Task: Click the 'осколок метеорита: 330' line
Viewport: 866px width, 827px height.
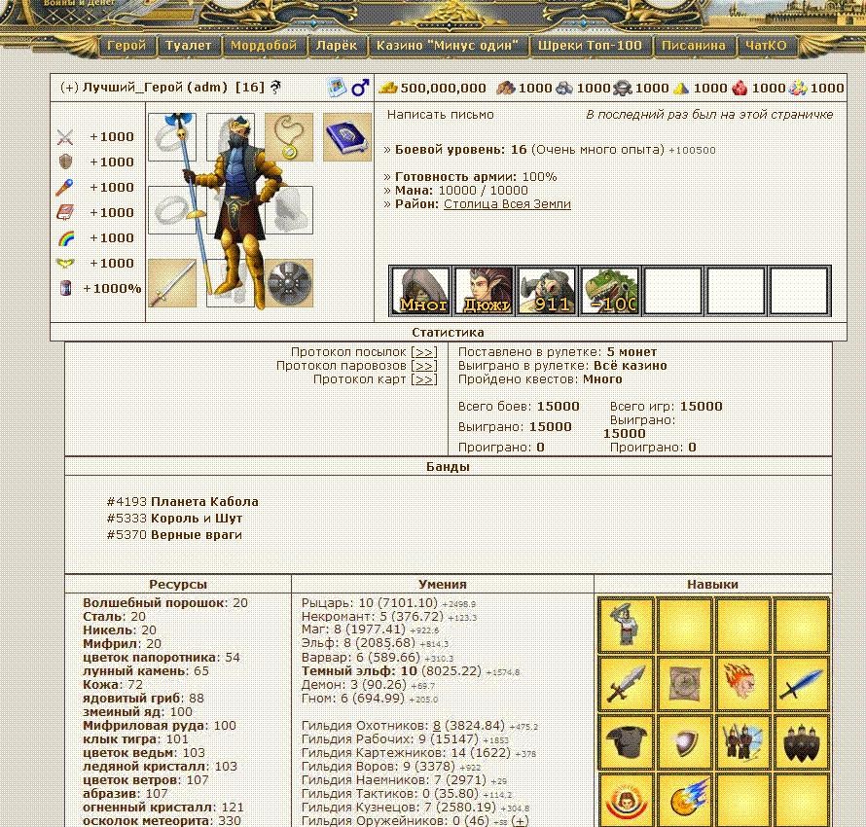Action: 162,821
